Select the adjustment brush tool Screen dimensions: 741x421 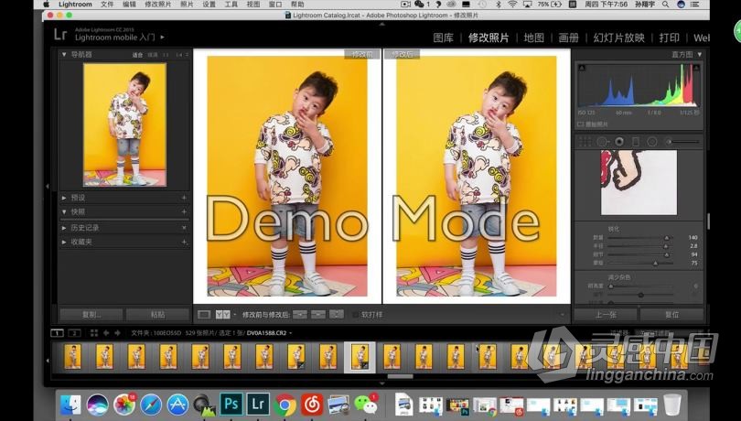(683, 142)
